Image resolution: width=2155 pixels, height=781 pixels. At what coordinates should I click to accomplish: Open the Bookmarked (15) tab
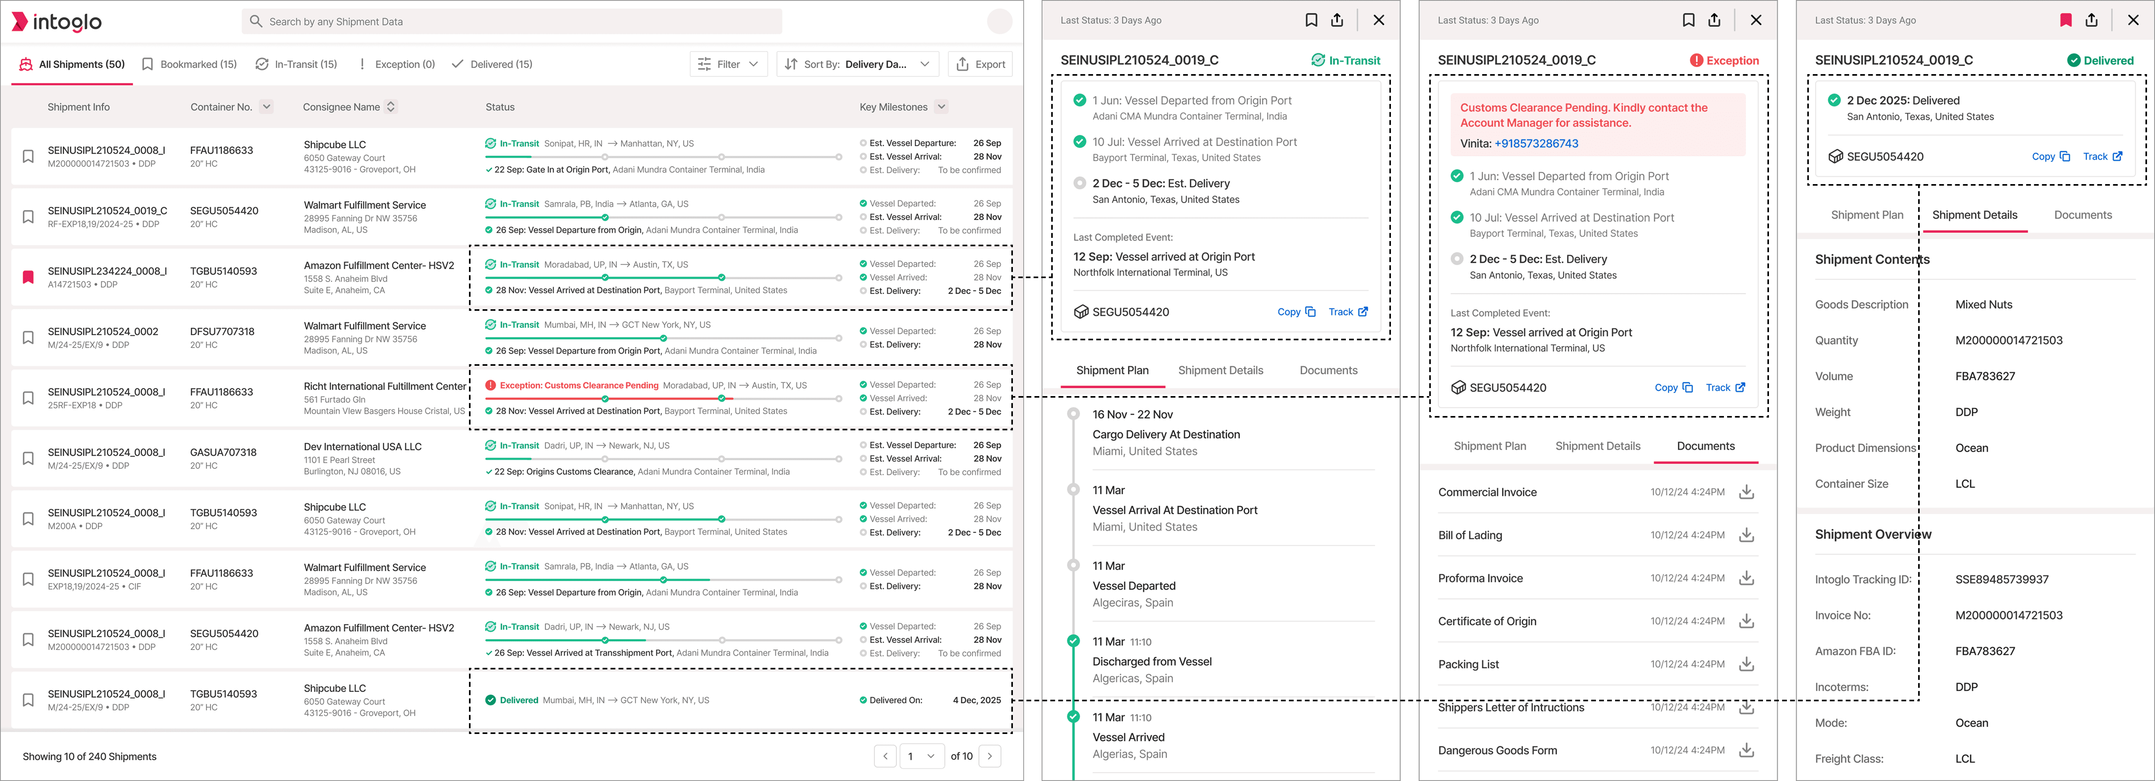[189, 65]
